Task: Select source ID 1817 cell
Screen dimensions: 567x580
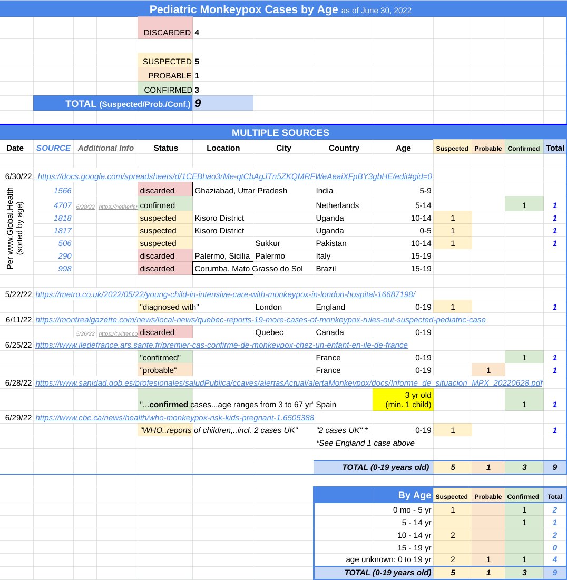Action: 54,230
